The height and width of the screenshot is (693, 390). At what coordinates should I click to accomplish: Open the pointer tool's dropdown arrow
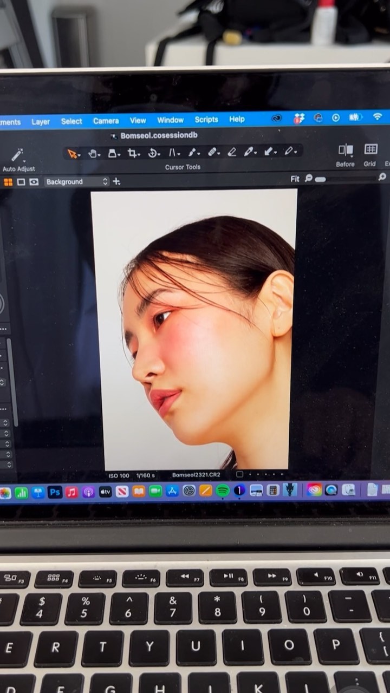tap(79, 155)
